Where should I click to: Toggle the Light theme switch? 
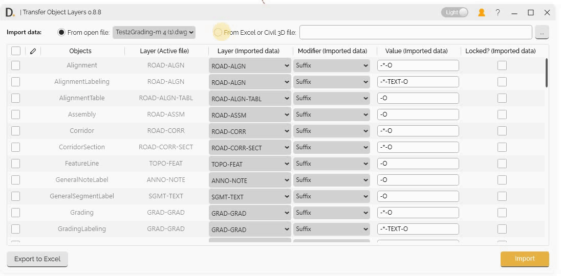[455, 13]
